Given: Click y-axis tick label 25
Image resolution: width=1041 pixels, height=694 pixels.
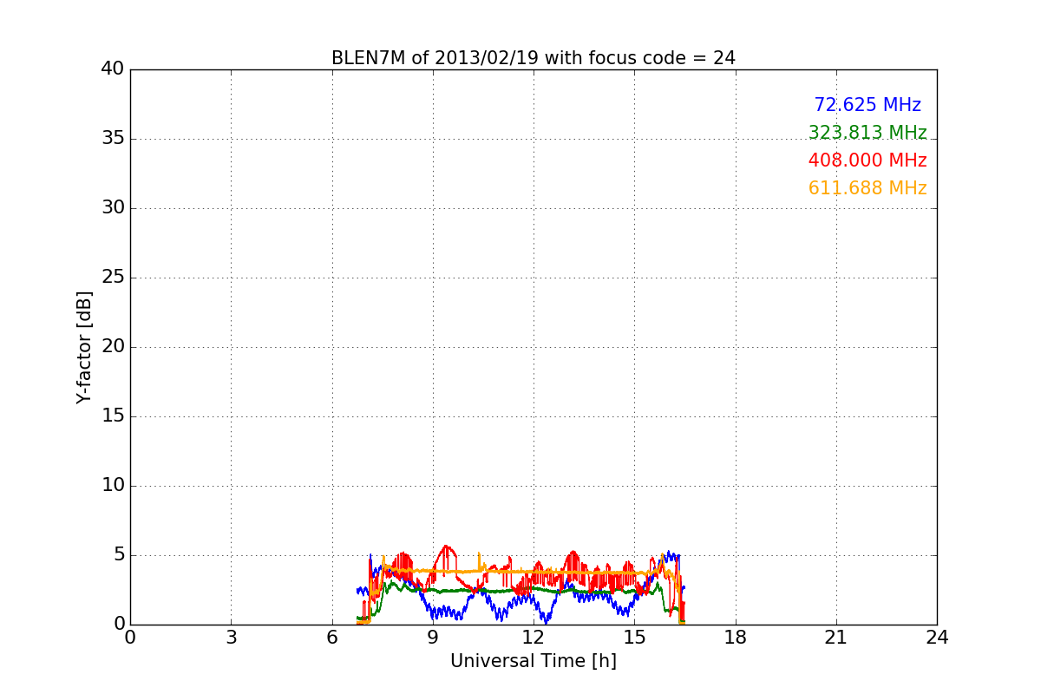Looking at the screenshot, I should tap(113, 278).
